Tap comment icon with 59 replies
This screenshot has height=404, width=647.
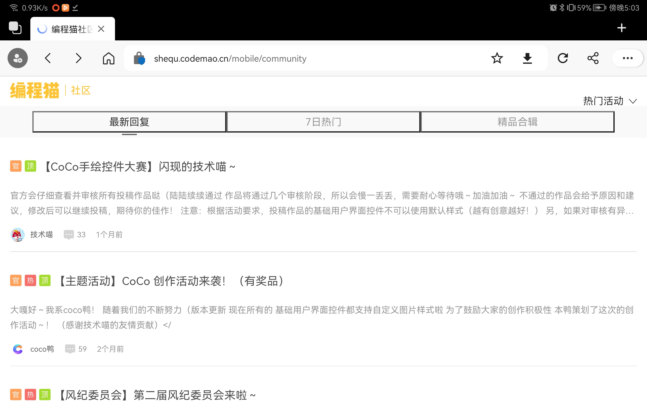click(x=70, y=349)
